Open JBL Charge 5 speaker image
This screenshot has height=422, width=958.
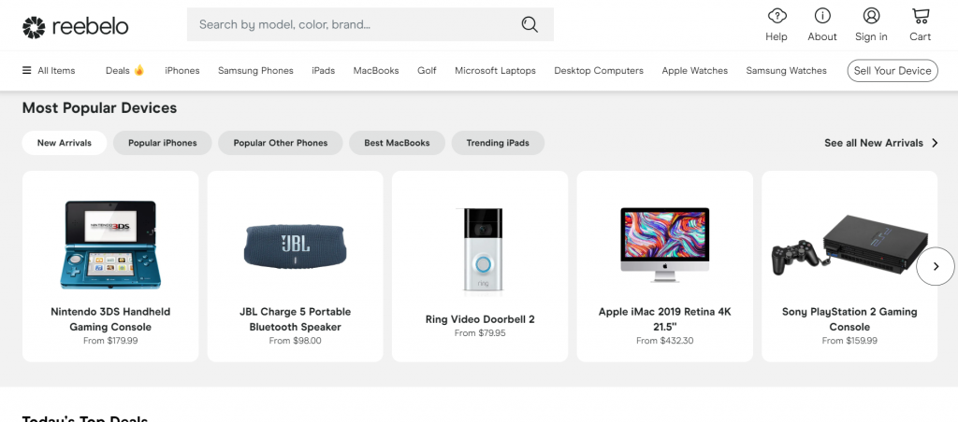tap(295, 246)
